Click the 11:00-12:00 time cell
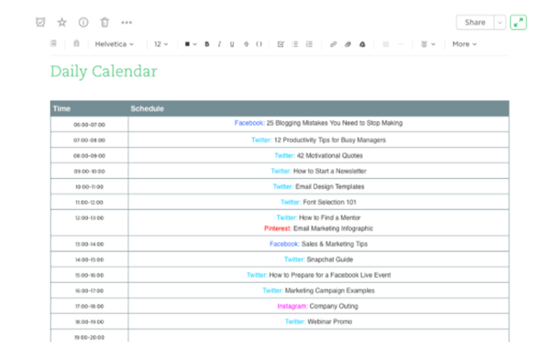The width and height of the screenshot is (552, 357). coord(90,202)
